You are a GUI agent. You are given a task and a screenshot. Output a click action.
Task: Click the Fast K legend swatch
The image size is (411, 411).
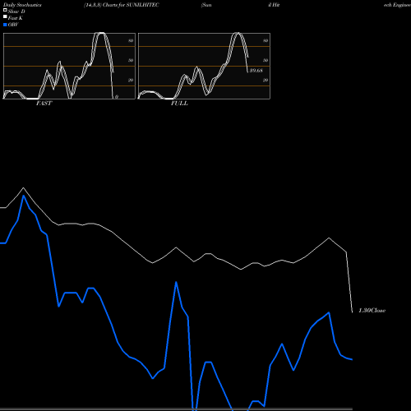5,16
